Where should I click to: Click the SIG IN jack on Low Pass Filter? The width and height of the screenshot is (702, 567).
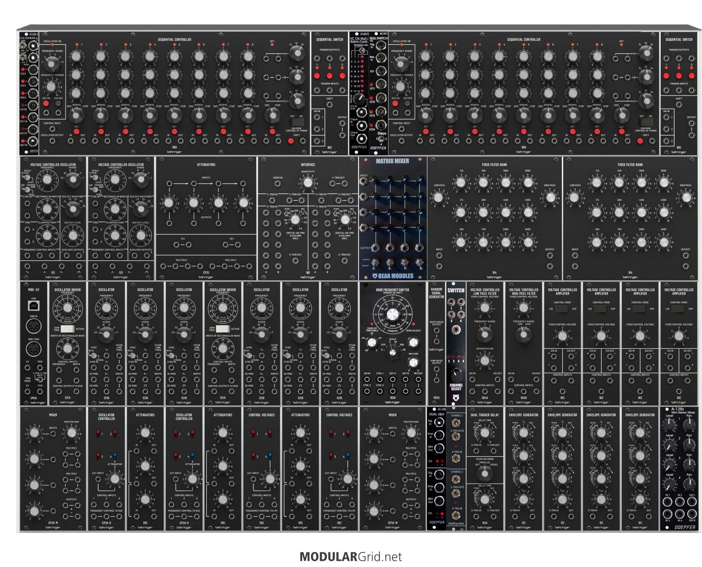click(x=472, y=380)
